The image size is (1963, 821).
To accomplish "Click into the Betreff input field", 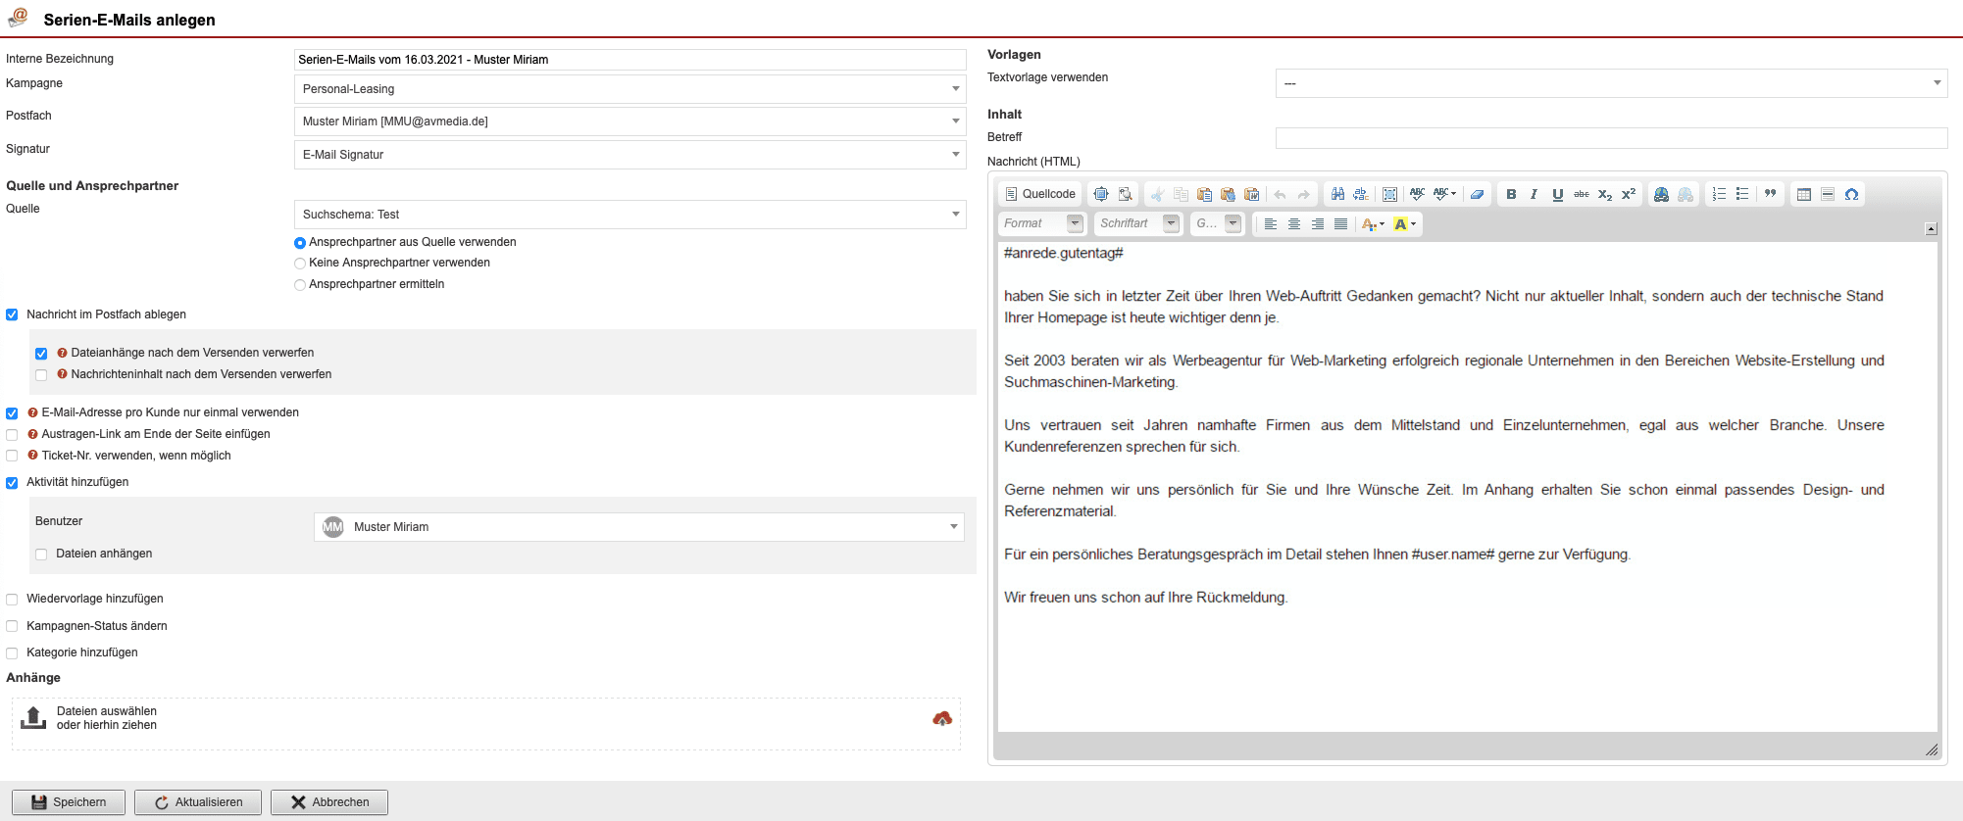I will 1610,138.
